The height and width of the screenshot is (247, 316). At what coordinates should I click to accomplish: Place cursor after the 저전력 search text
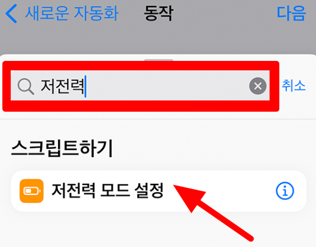[85, 86]
